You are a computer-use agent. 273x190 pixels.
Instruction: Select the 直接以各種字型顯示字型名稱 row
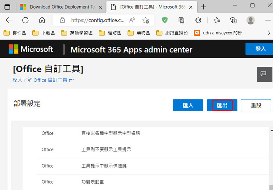(x=153, y=133)
